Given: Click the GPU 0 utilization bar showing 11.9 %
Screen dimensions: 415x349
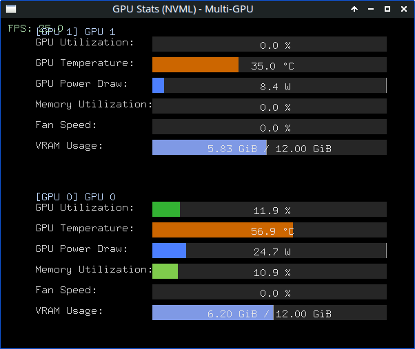Looking at the screenshot, I should (269, 209).
